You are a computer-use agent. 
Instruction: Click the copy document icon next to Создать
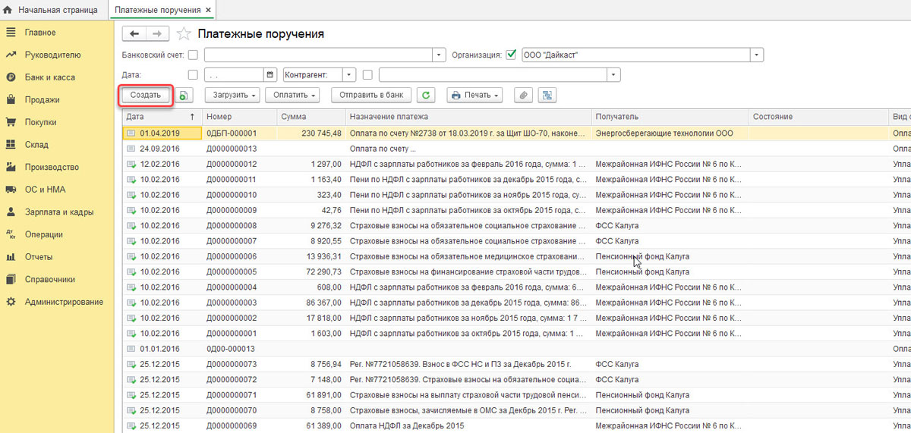click(x=184, y=96)
